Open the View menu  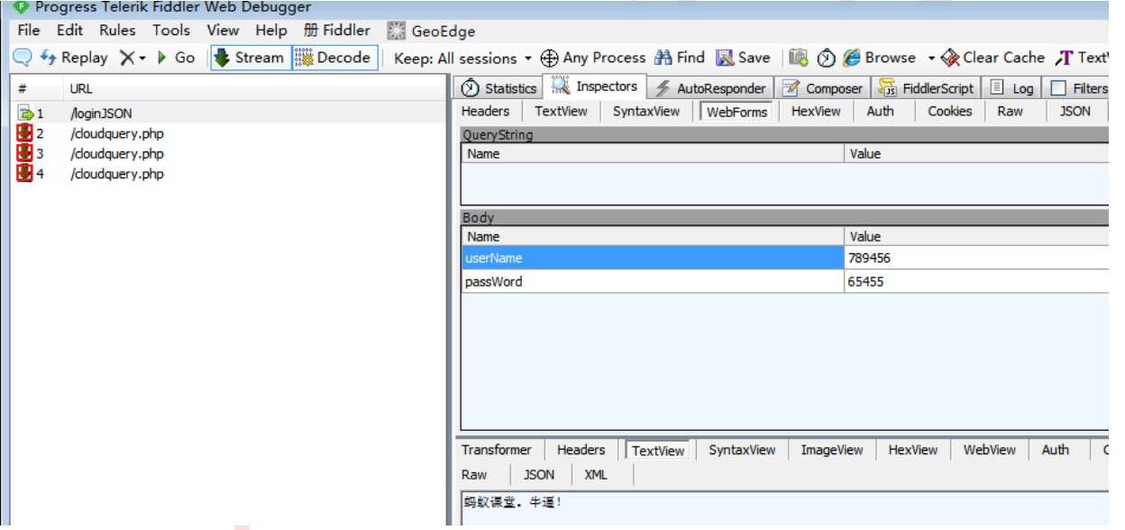223,31
